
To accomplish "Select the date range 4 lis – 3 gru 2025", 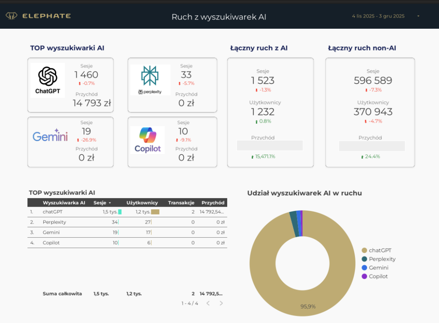I will tap(378, 16).
